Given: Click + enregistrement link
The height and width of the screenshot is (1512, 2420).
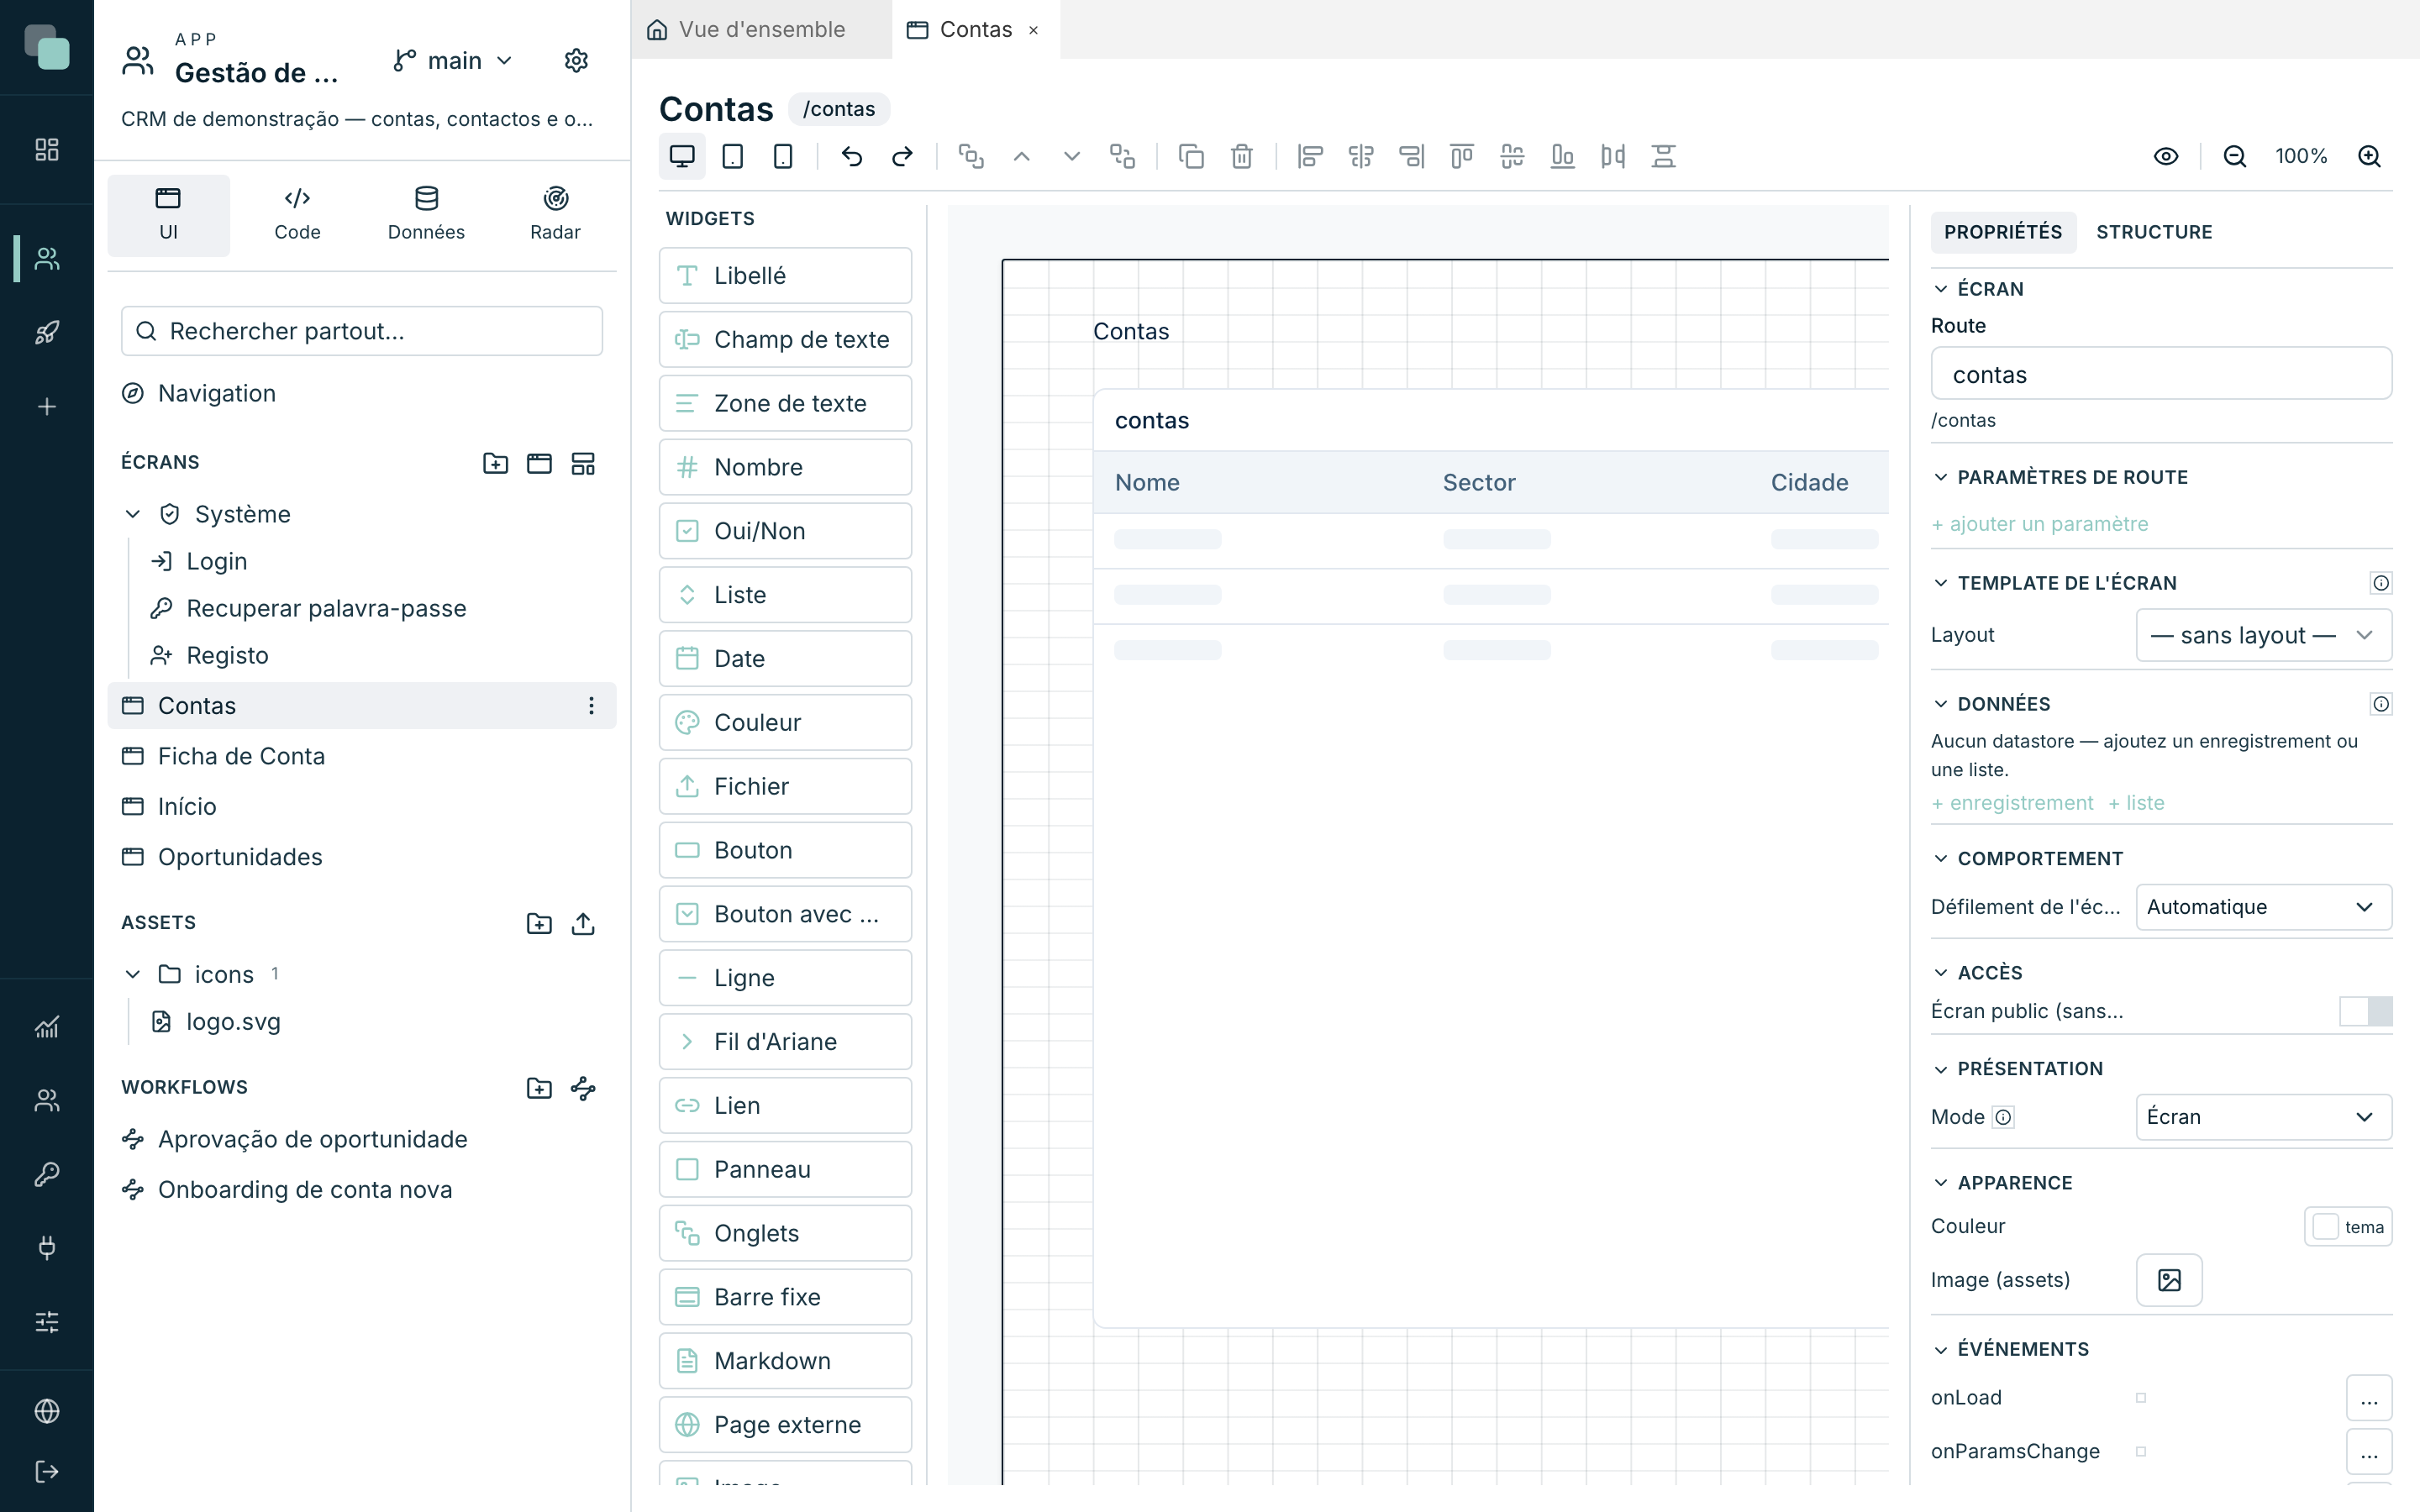Looking at the screenshot, I should click(2012, 803).
